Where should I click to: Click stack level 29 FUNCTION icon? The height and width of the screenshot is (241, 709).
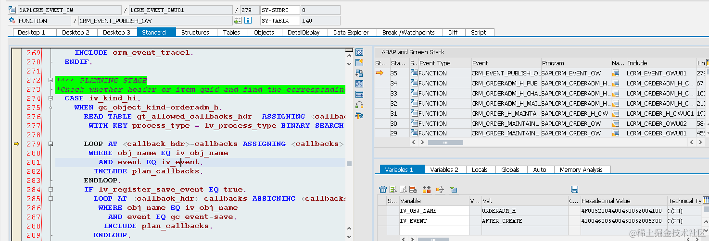point(414,133)
